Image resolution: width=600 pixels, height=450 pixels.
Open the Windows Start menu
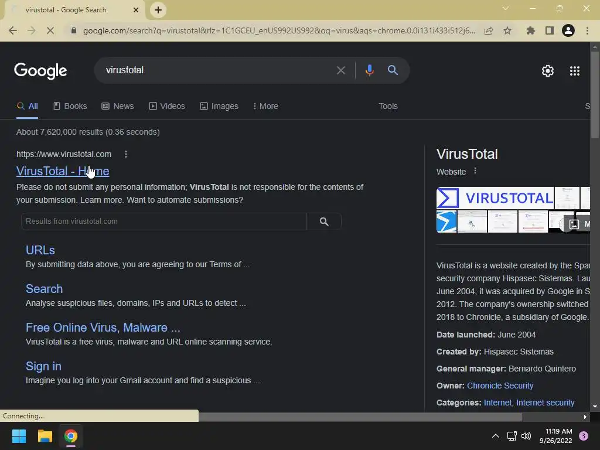(x=19, y=436)
